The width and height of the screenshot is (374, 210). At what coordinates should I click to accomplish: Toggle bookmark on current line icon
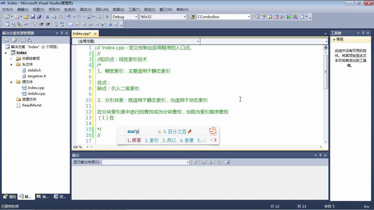point(71,24)
